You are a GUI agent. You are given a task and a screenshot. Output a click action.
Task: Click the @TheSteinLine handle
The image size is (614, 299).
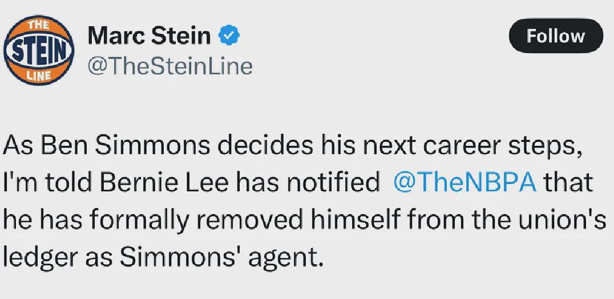pyautogui.click(x=170, y=66)
